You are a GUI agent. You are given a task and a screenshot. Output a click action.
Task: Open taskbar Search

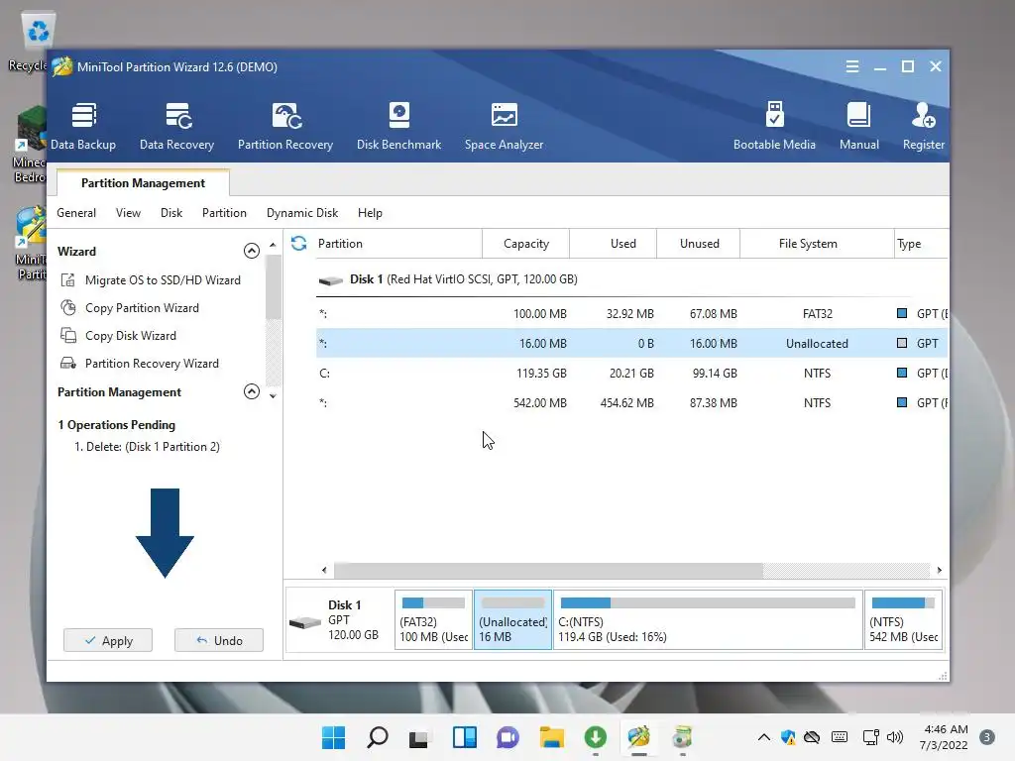378,737
